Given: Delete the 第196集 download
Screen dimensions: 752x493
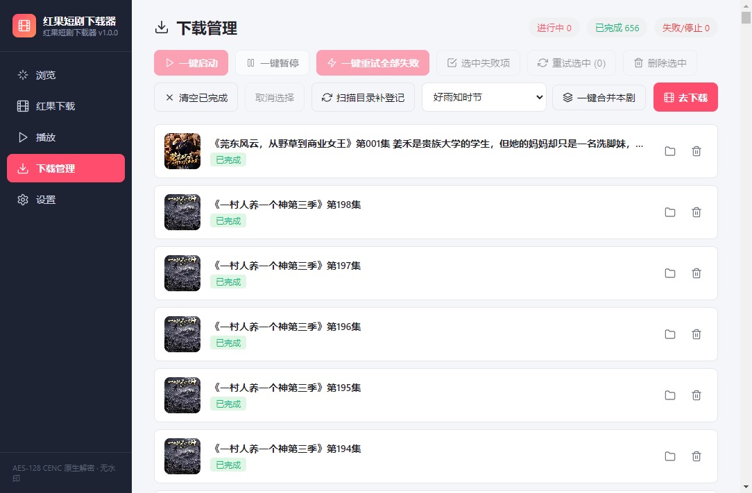Looking at the screenshot, I should click(697, 334).
